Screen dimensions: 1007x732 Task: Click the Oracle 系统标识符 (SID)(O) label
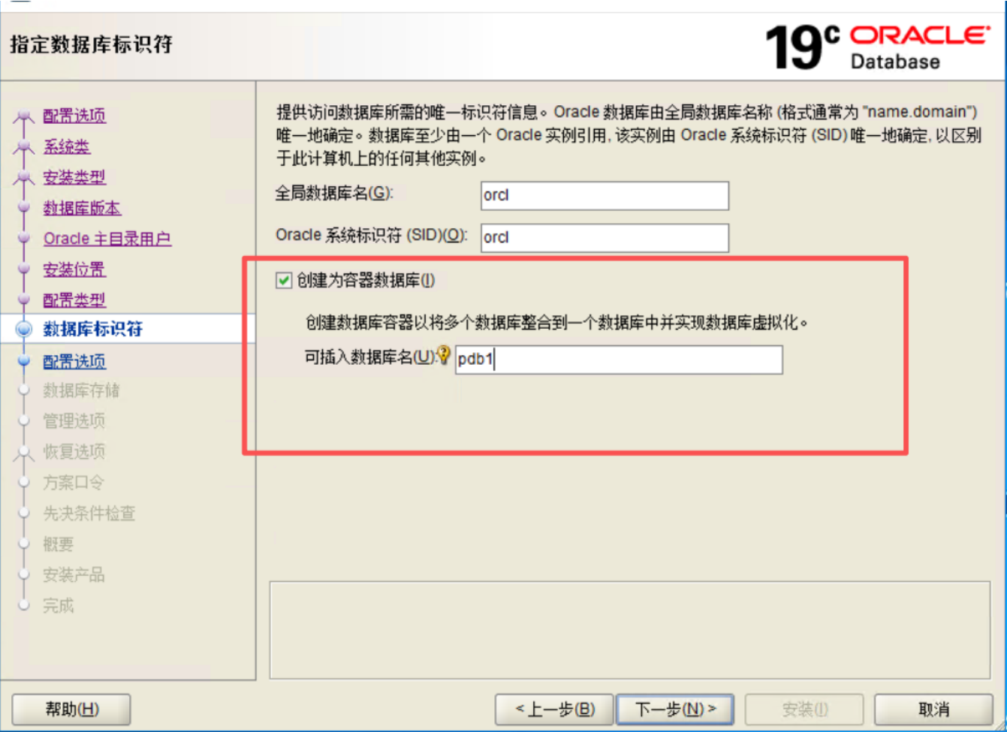click(x=372, y=236)
